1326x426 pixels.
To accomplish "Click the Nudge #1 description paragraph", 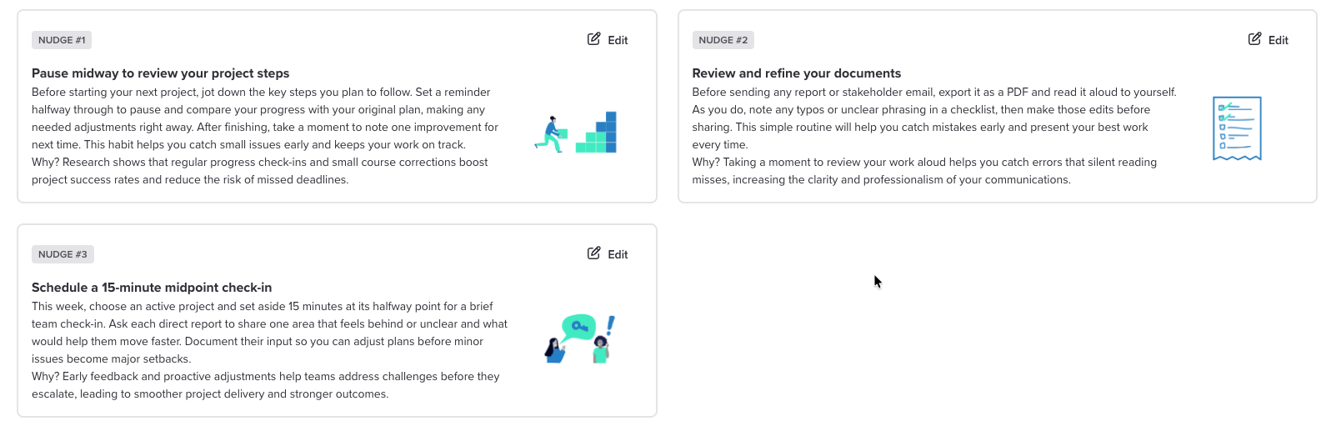I will click(265, 118).
